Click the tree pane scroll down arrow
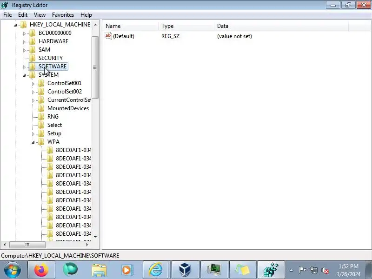This screenshot has height=279, width=372. coord(95,237)
